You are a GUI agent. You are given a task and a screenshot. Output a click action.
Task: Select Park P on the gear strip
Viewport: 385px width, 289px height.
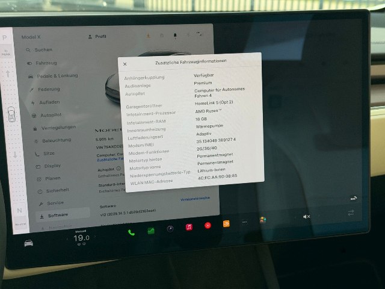[4, 37]
